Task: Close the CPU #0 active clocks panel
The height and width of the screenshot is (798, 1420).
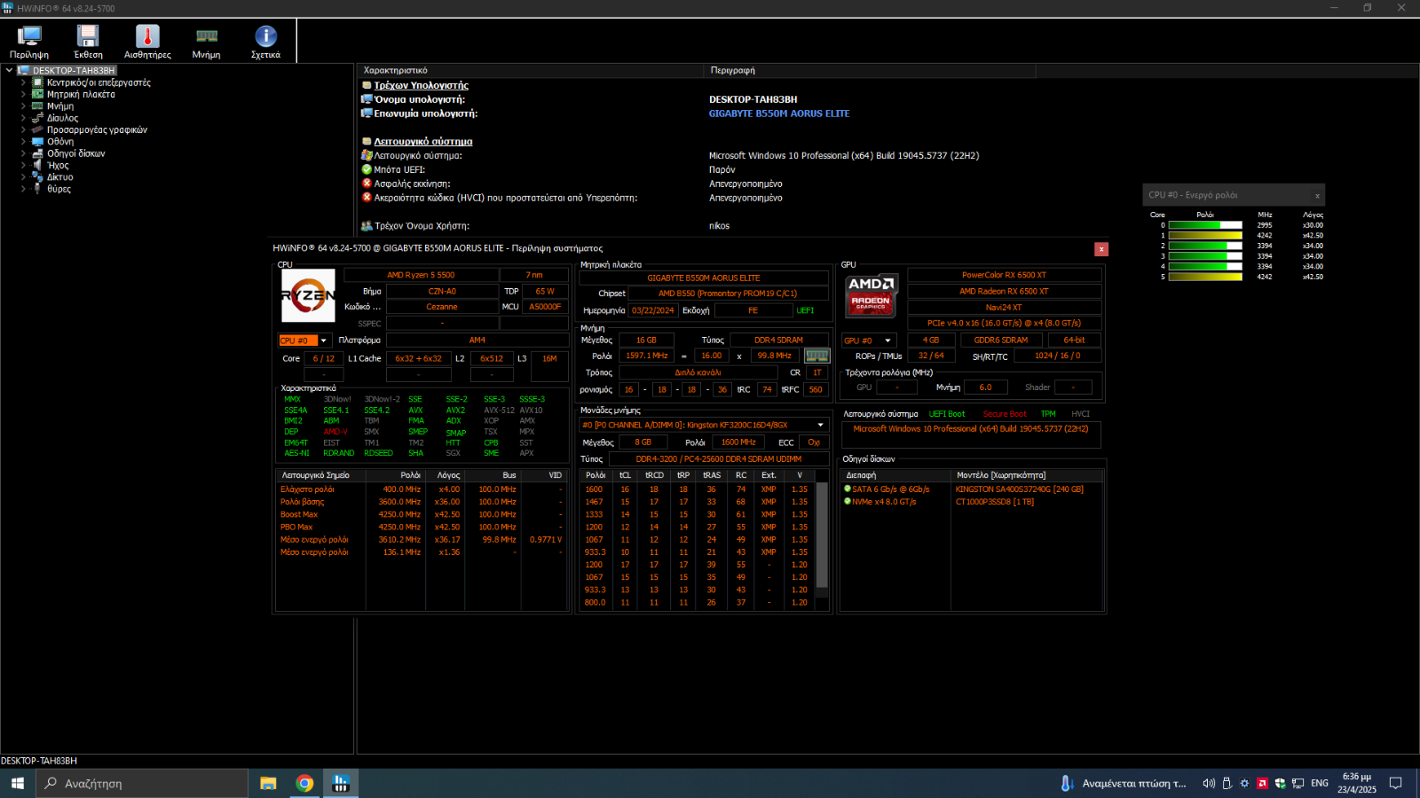Action: [x=1317, y=196]
